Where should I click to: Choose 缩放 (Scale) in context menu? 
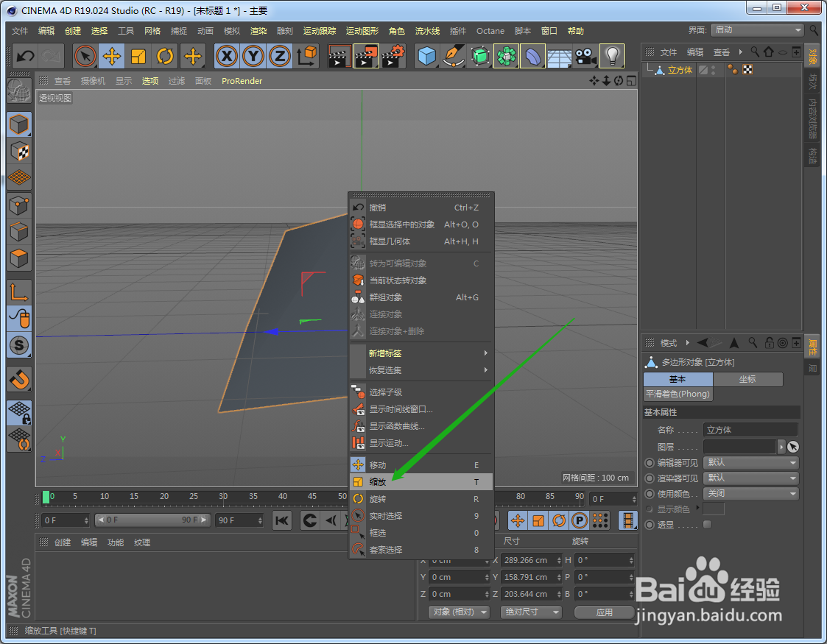click(421, 481)
